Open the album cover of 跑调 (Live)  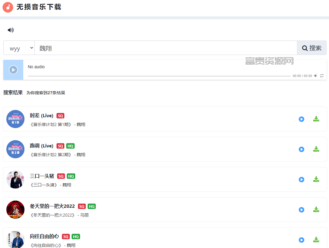click(15, 149)
